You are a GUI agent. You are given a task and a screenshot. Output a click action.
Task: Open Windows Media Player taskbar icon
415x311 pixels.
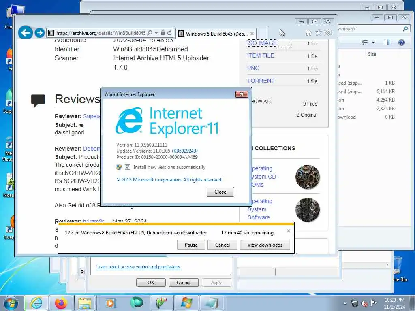coord(110,303)
